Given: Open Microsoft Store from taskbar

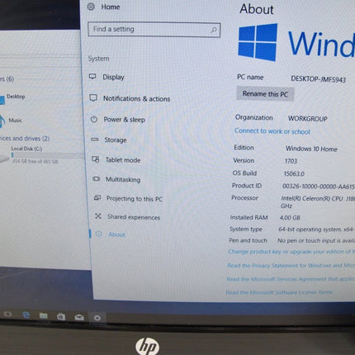Looking at the screenshot, I should (61, 316).
